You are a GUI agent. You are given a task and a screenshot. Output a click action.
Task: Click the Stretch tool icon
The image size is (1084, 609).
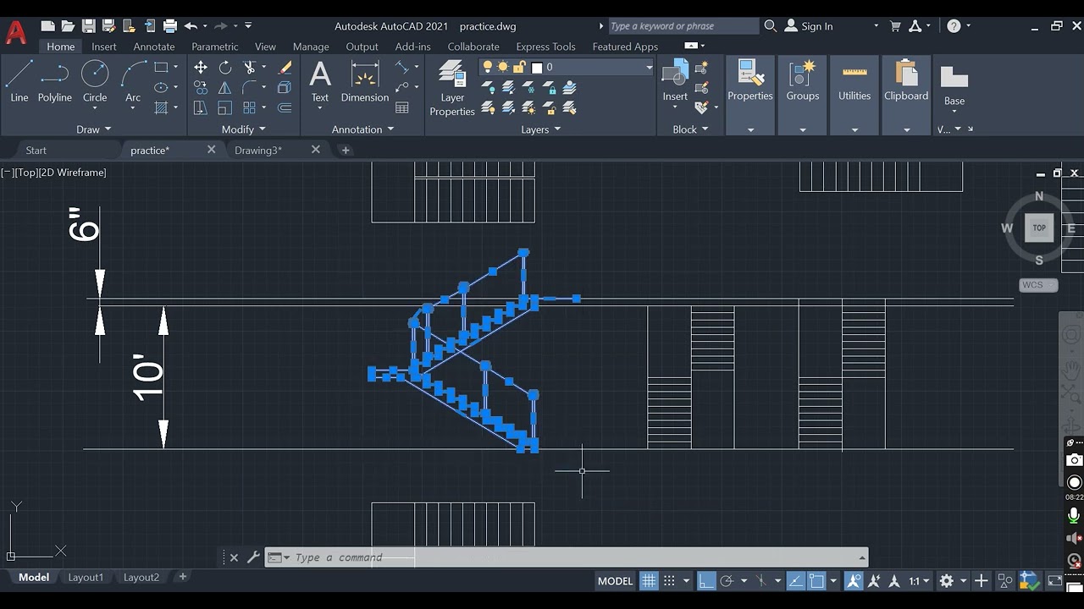click(x=201, y=107)
